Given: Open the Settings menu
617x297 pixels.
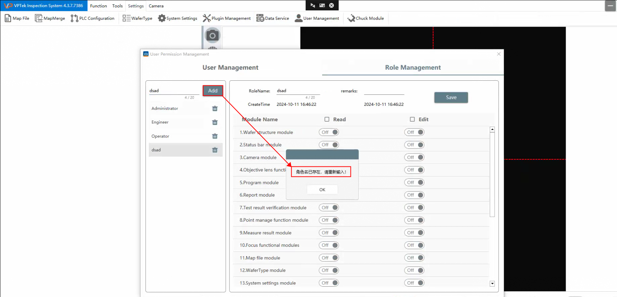Looking at the screenshot, I should (136, 6).
